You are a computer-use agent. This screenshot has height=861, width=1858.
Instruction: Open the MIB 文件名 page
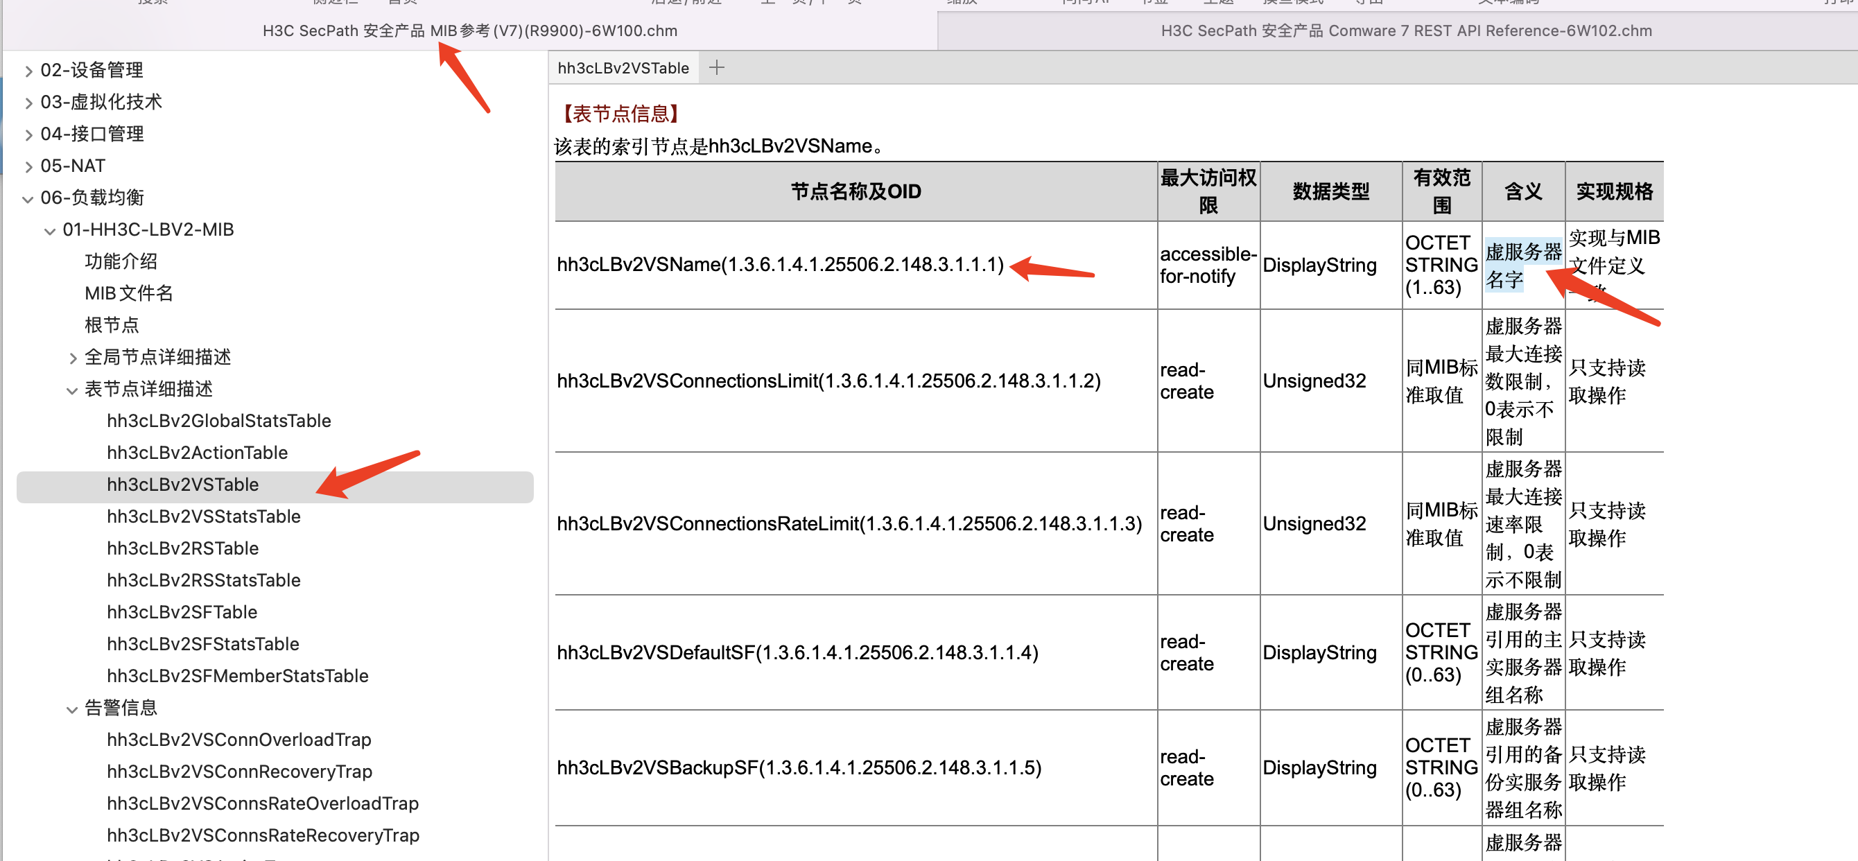[x=128, y=293]
